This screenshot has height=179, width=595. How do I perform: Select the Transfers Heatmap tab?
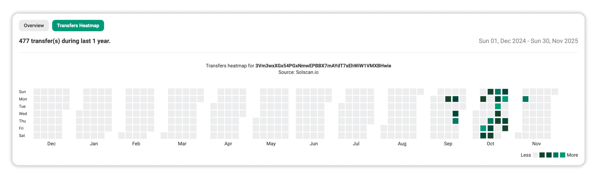(78, 26)
